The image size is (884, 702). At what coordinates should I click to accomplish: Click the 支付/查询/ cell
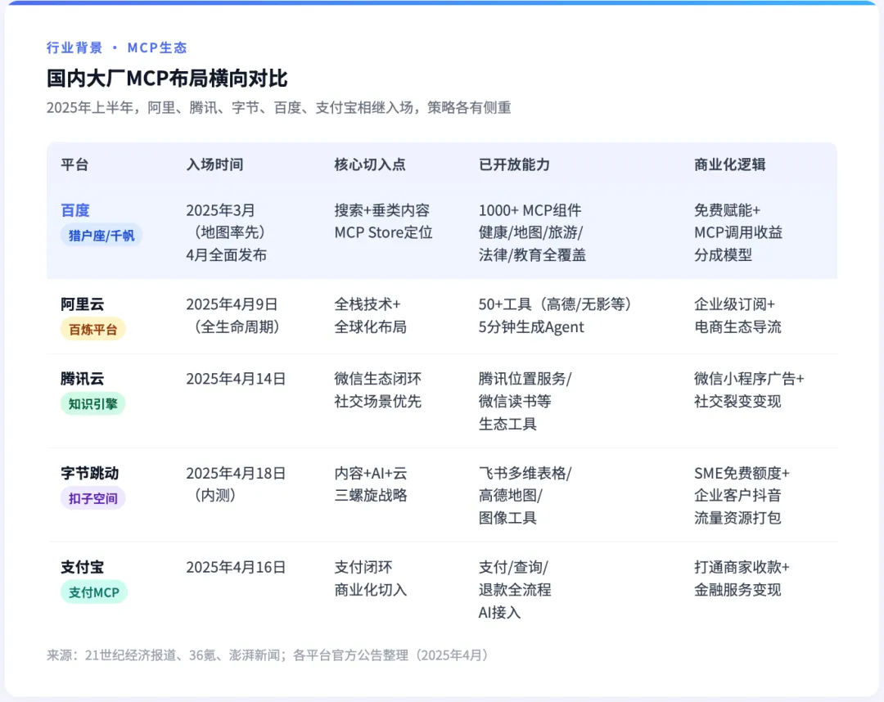515,590
